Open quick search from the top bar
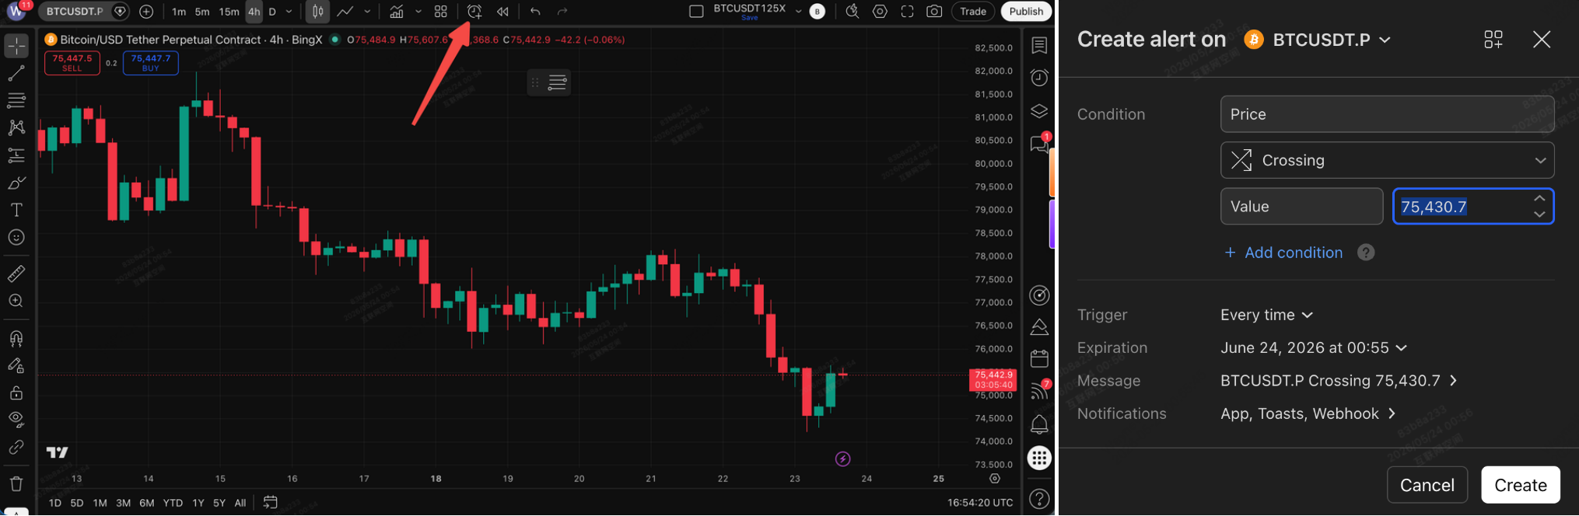Viewport: 1579px width, 516px height. [x=853, y=12]
